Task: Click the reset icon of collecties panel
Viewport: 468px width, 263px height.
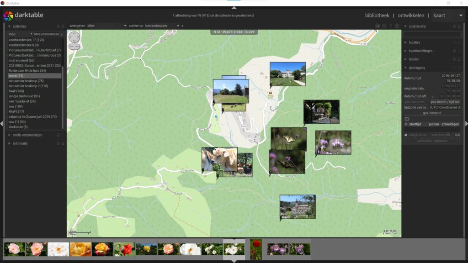Action: point(58,26)
